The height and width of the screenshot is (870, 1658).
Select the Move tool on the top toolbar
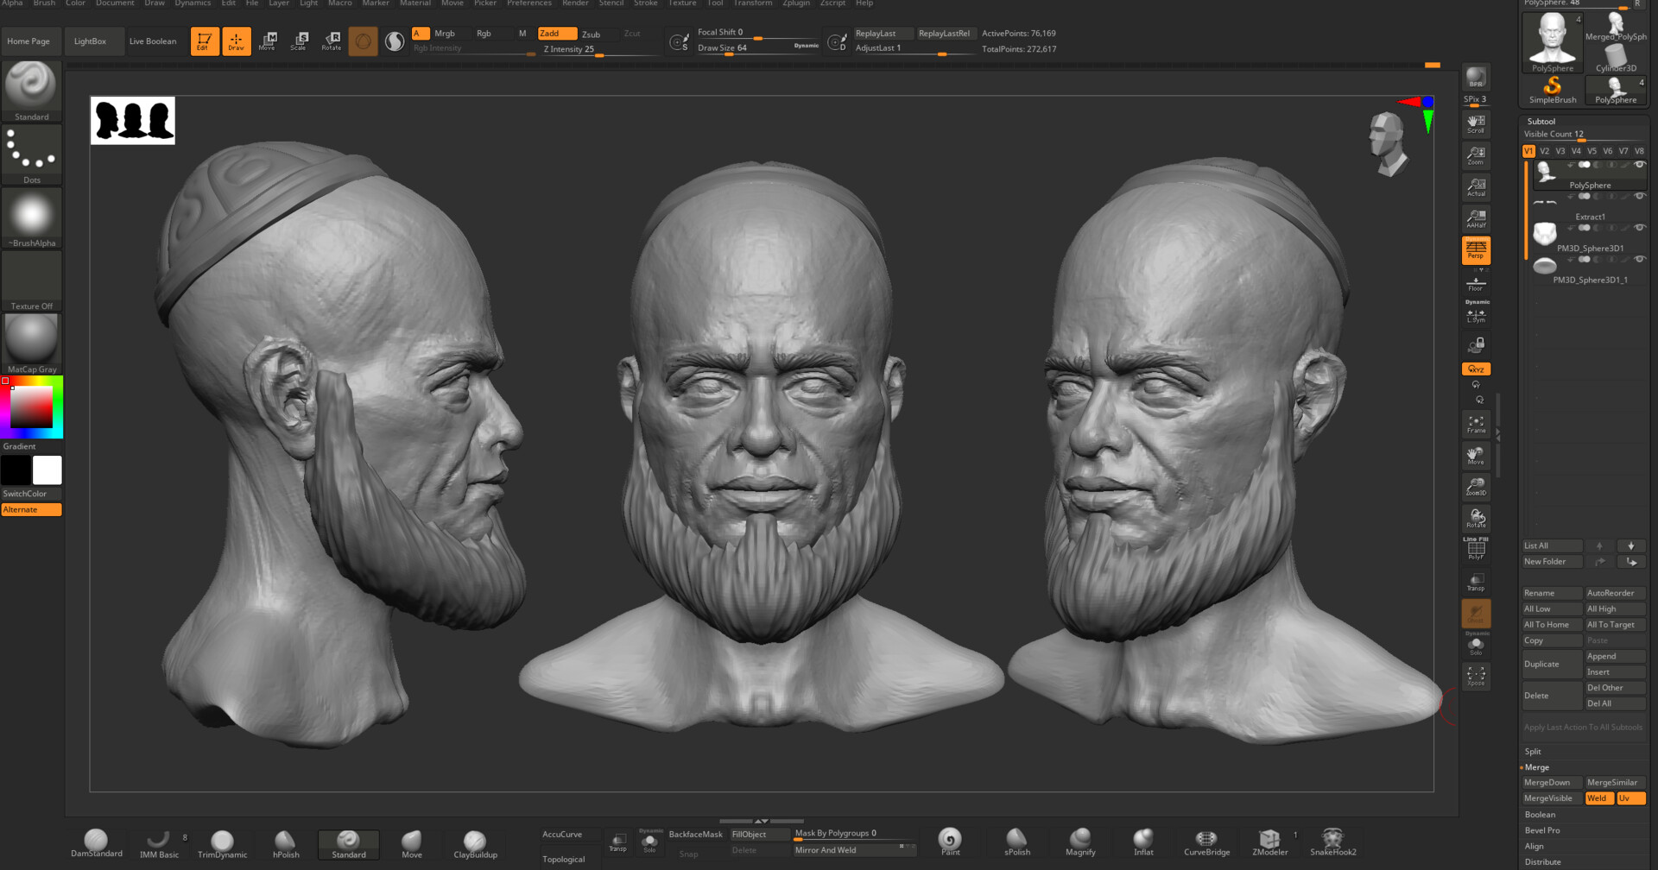pos(268,41)
